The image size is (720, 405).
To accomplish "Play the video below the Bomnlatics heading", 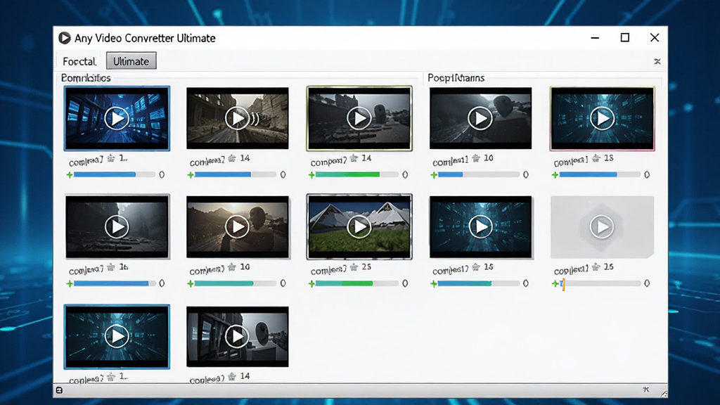I will tap(117, 118).
